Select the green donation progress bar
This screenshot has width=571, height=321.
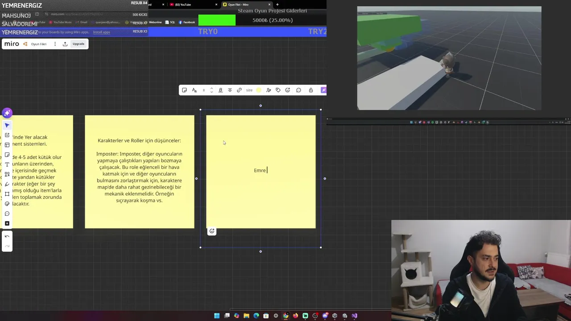217,20
